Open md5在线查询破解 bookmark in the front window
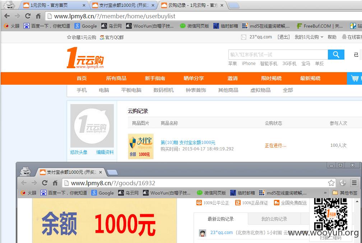362x243 pixels. pyautogui.click(x=283, y=193)
